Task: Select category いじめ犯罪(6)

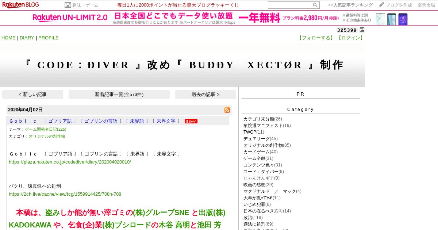Action: (257, 204)
